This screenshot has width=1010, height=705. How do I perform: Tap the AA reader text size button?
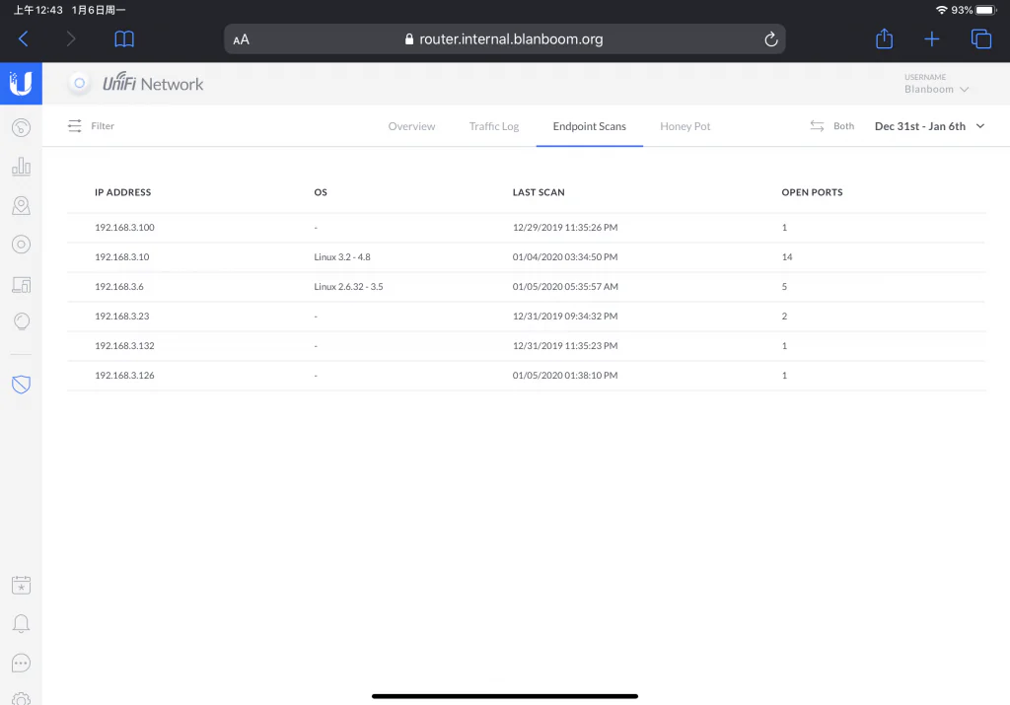coord(241,39)
